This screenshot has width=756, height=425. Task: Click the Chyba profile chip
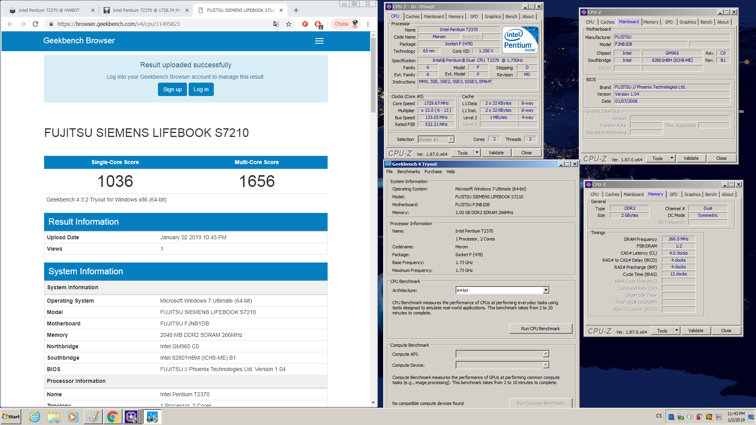345,24
